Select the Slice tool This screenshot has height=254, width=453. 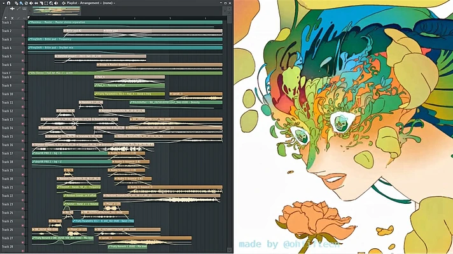click(41, 3)
